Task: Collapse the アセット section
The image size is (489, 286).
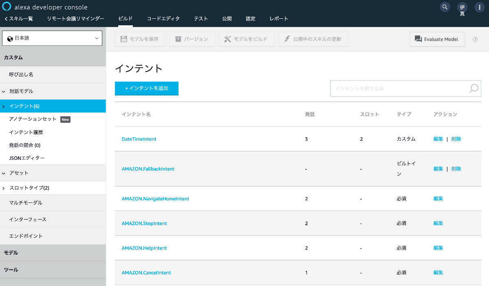Action: (53, 173)
